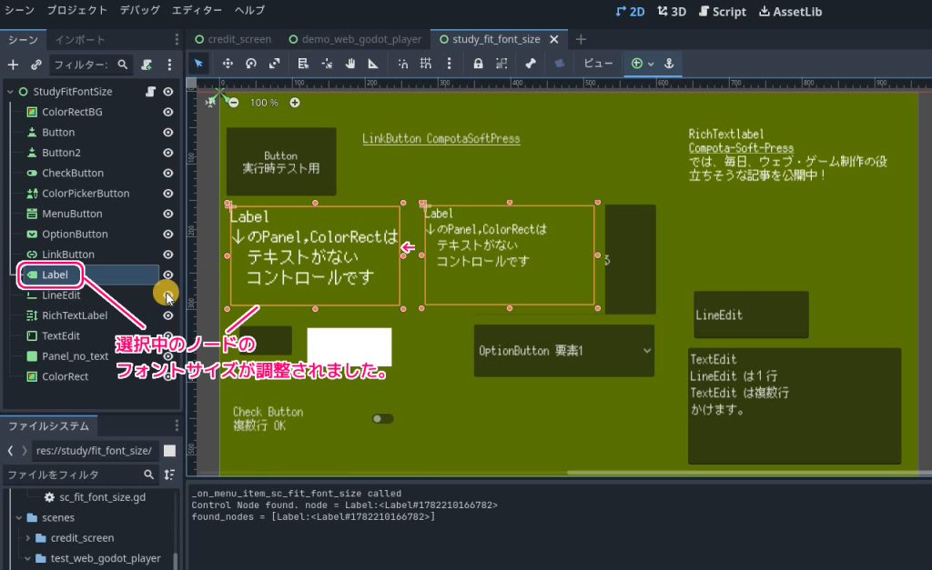Activate the Ruler measuring tool
This screenshot has height=570, width=932.
(x=373, y=64)
